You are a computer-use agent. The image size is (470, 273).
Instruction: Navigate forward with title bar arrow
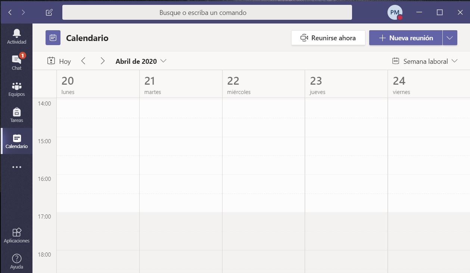click(x=23, y=12)
